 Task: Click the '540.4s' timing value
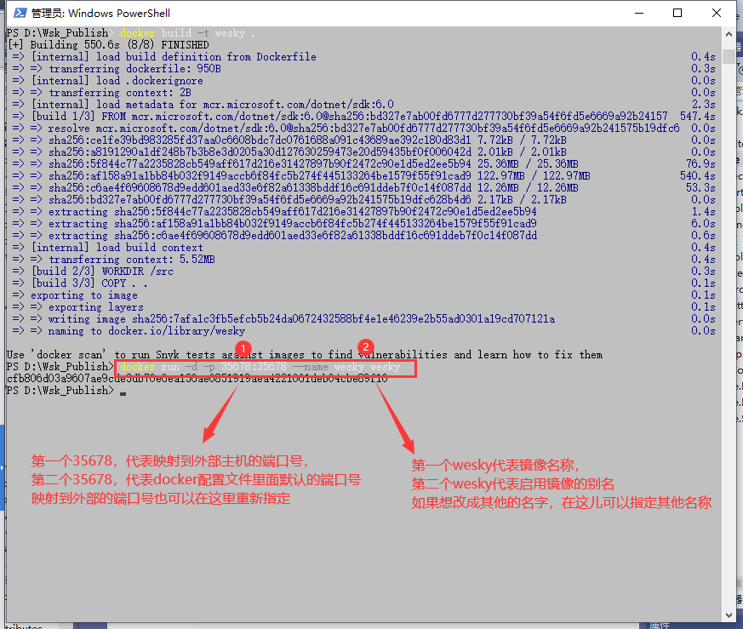point(698,176)
